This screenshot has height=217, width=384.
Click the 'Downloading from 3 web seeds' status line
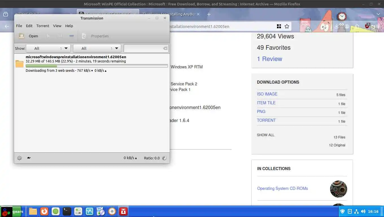point(66,70)
